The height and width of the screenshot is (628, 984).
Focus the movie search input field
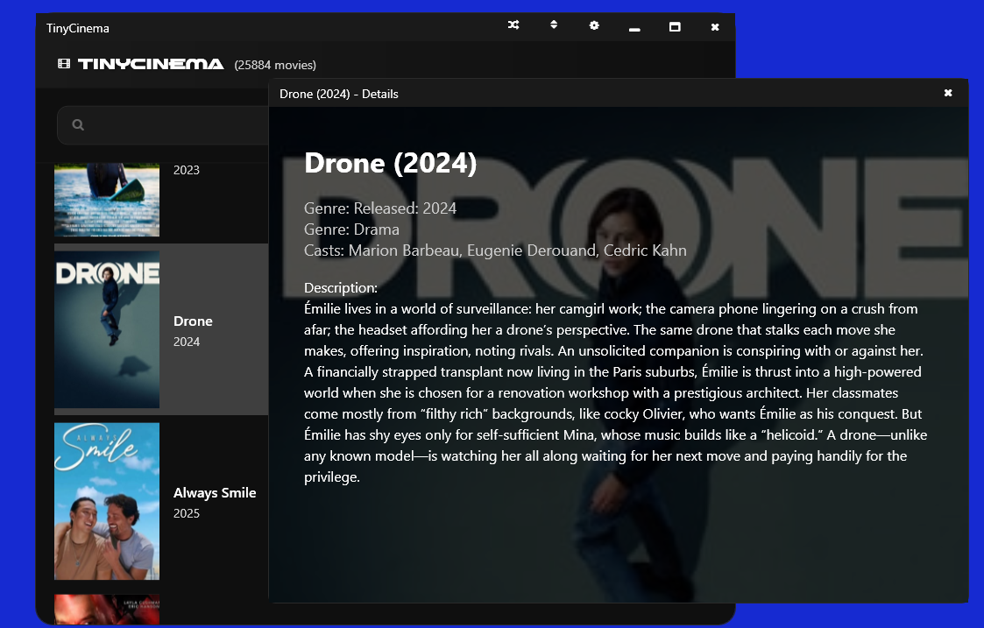(163, 125)
